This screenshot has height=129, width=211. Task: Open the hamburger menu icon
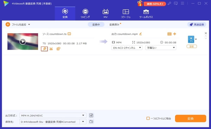point(183,3)
